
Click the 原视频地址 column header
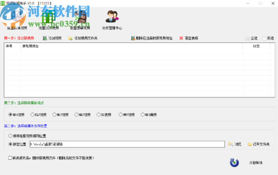131,46
